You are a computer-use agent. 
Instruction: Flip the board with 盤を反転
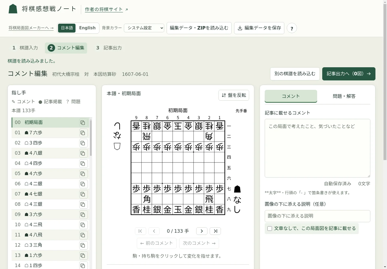pyautogui.click(x=234, y=95)
